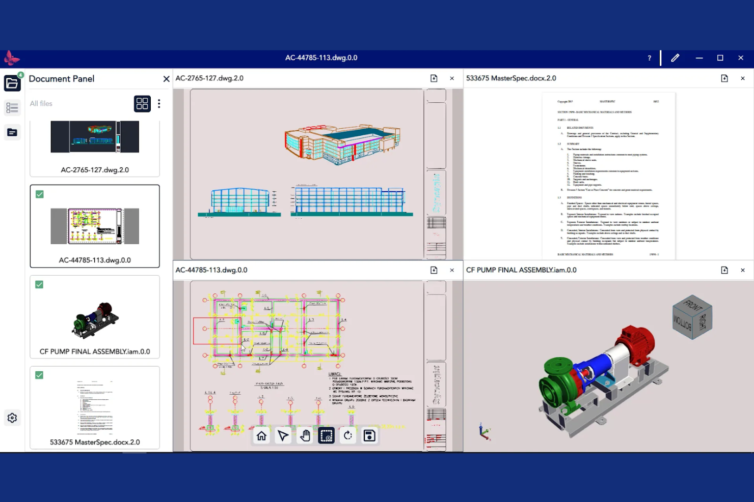Screen dimensions: 754x502
Task: Click the rotate refresh icon in the viewer toolbar
Action: click(348, 435)
